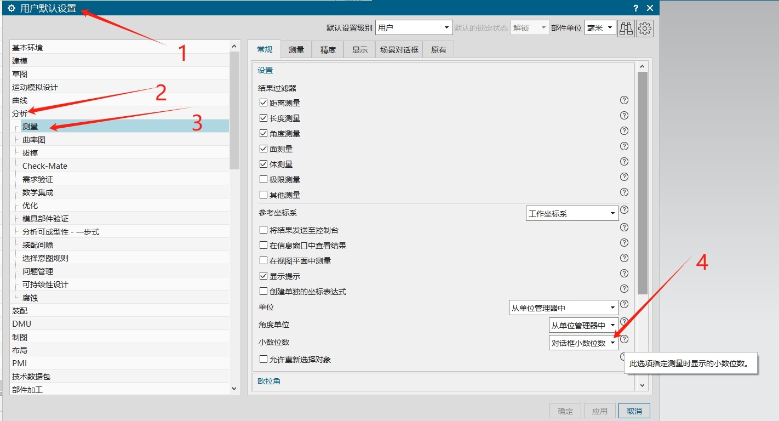Click help icon beside 创建单独的坐标表达式
This screenshot has width=779, height=421.
coord(624,289)
